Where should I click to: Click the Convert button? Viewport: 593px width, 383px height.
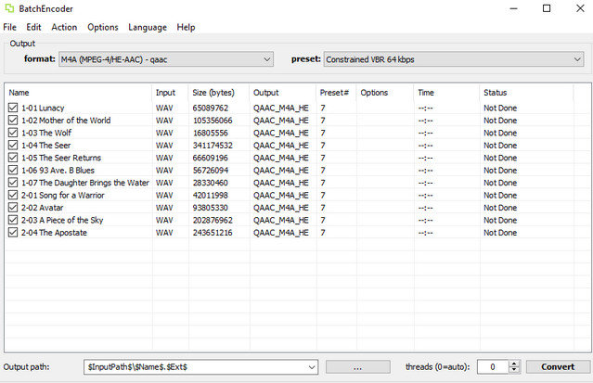pyautogui.click(x=558, y=366)
